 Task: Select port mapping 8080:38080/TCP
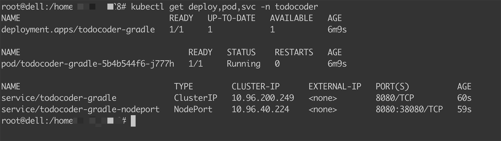409,109
